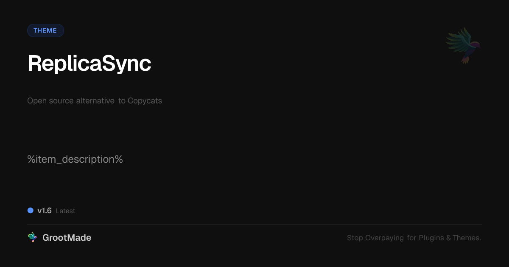509x267 pixels.
Task: Click the word Plugins in footer tagline
Action: 431,238
